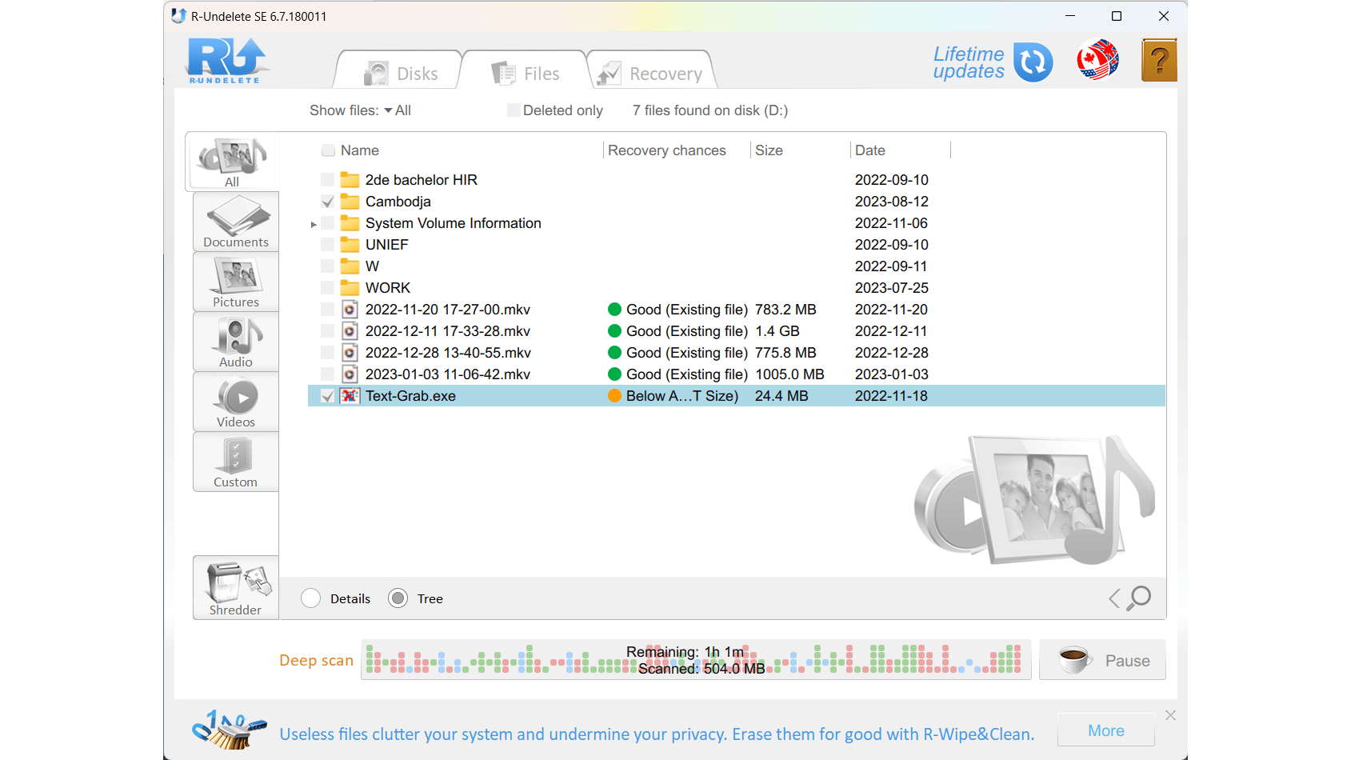Image resolution: width=1351 pixels, height=760 pixels.
Task: Click the media preview thumbnail
Action: (1034, 499)
